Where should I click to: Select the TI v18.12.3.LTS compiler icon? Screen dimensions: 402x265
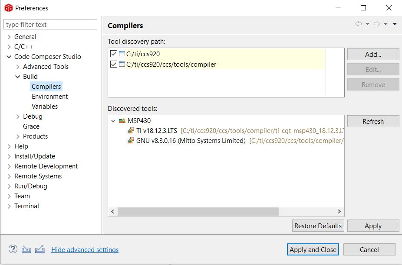[131, 130]
